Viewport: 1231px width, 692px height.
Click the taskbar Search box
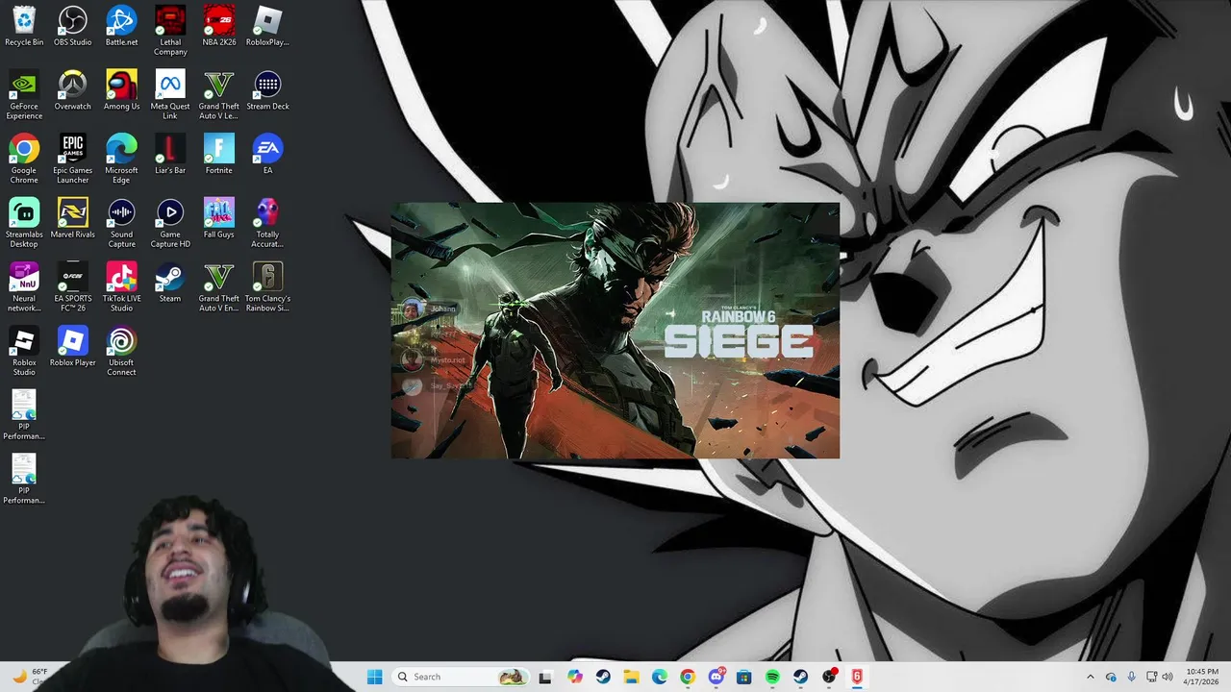coord(460,677)
